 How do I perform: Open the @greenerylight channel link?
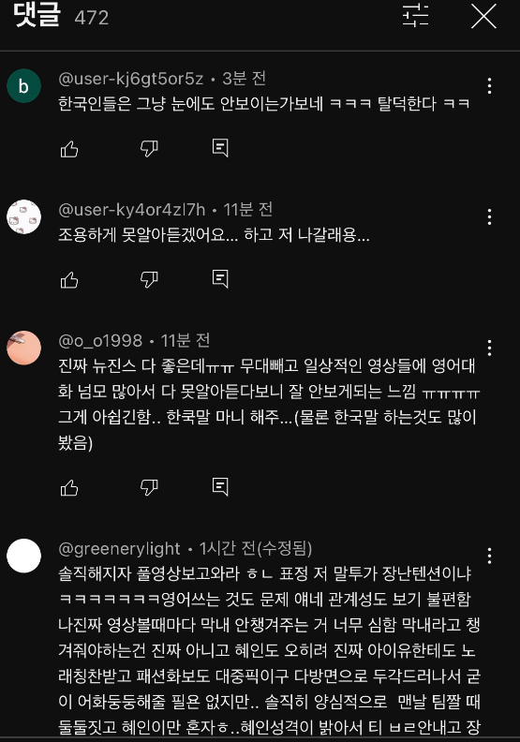[x=119, y=548]
